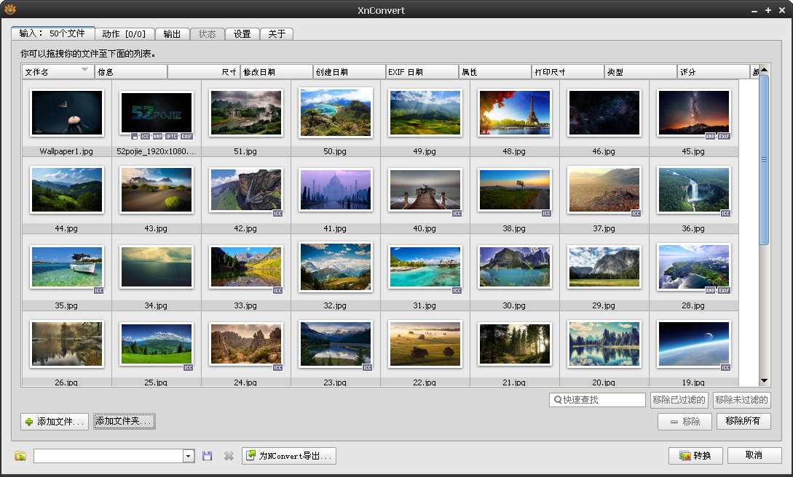Click the 30.jpg file name label
The width and height of the screenshot is (793, 477).
tap(514, 305)
